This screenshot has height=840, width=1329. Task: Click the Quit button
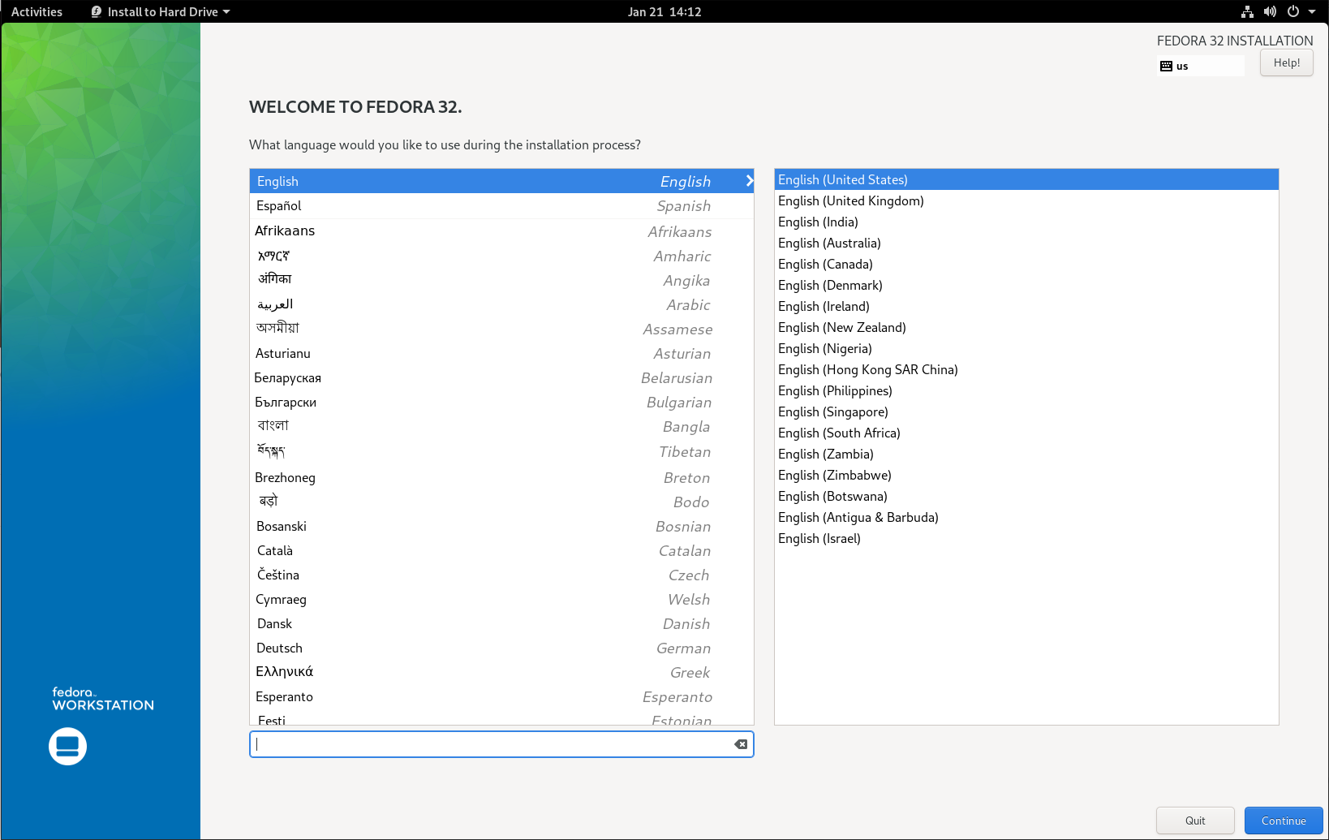click(x=1195, y=821)
